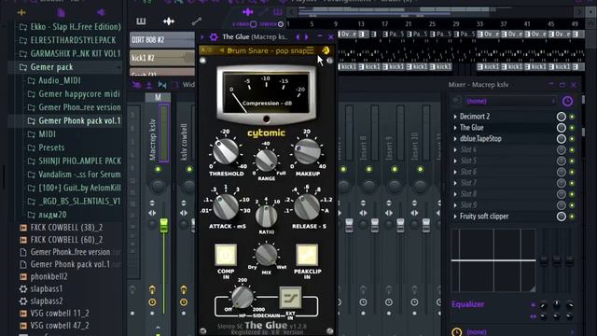Screen dimensions: 597x336
Task: Expand Fruity soft clipper slot menu arrow
Action: (455, 217)
